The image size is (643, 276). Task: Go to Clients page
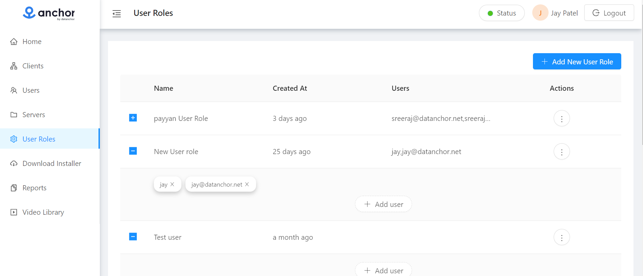(33, 66)
